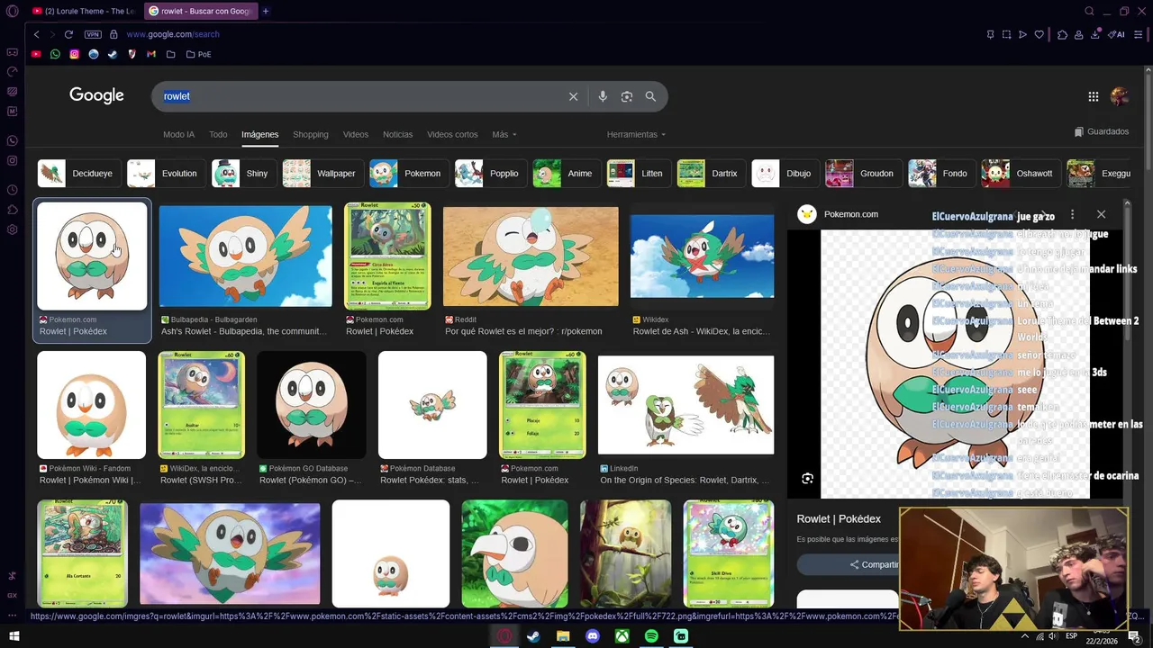
Task: Open the Gmail bookmark icon
Action: (151, 54)
